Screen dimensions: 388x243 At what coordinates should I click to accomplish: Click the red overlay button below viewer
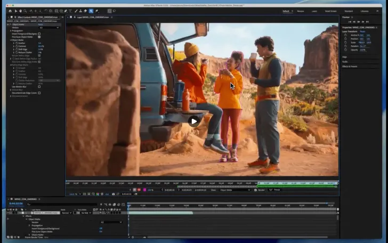[139, 190]
